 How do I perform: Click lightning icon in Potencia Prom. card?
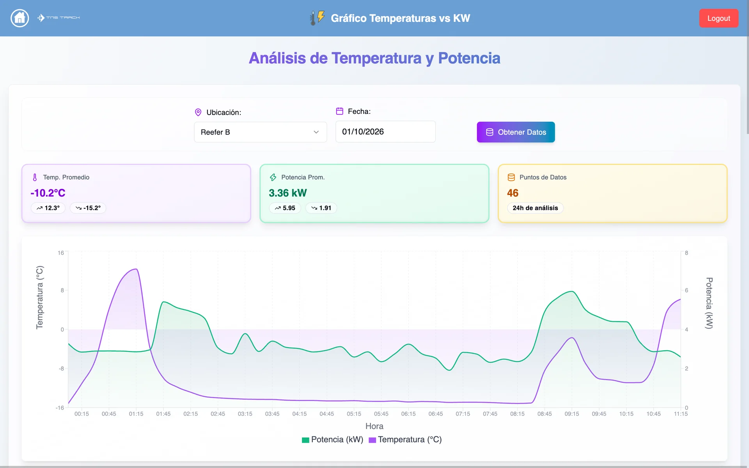(273, 177)
